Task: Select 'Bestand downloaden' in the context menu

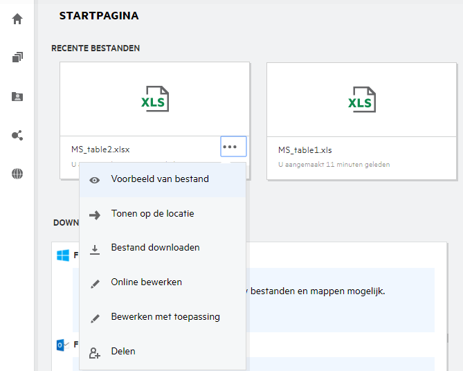Action: pyautogui.click(x=155, y=248)
